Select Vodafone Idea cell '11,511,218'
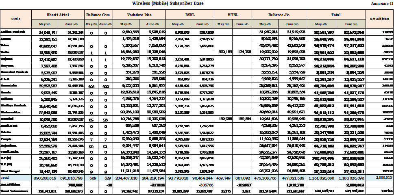Viewport: 394px width, 195px height. pyautogui.click(x=126, y=172)
